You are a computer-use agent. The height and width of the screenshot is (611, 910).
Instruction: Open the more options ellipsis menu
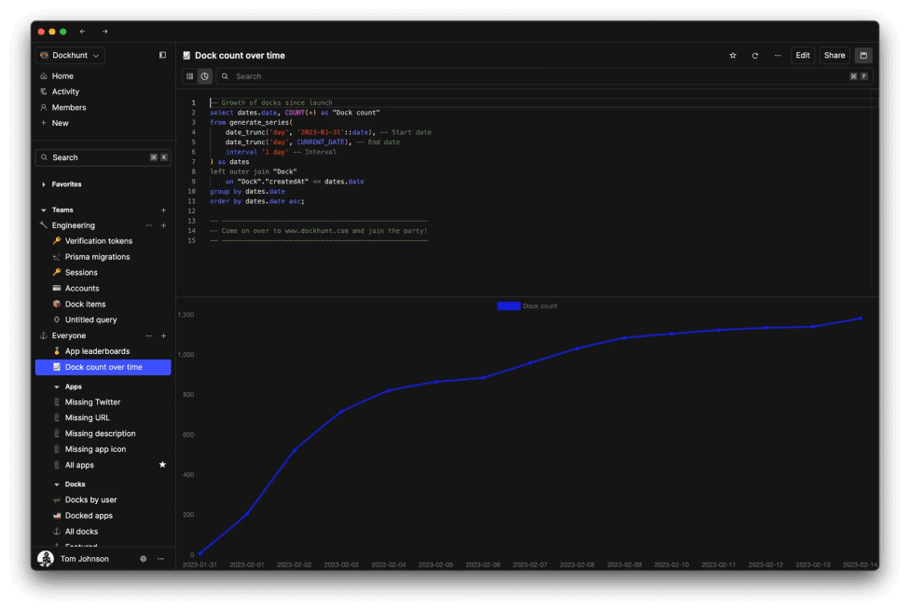(778, 56)
